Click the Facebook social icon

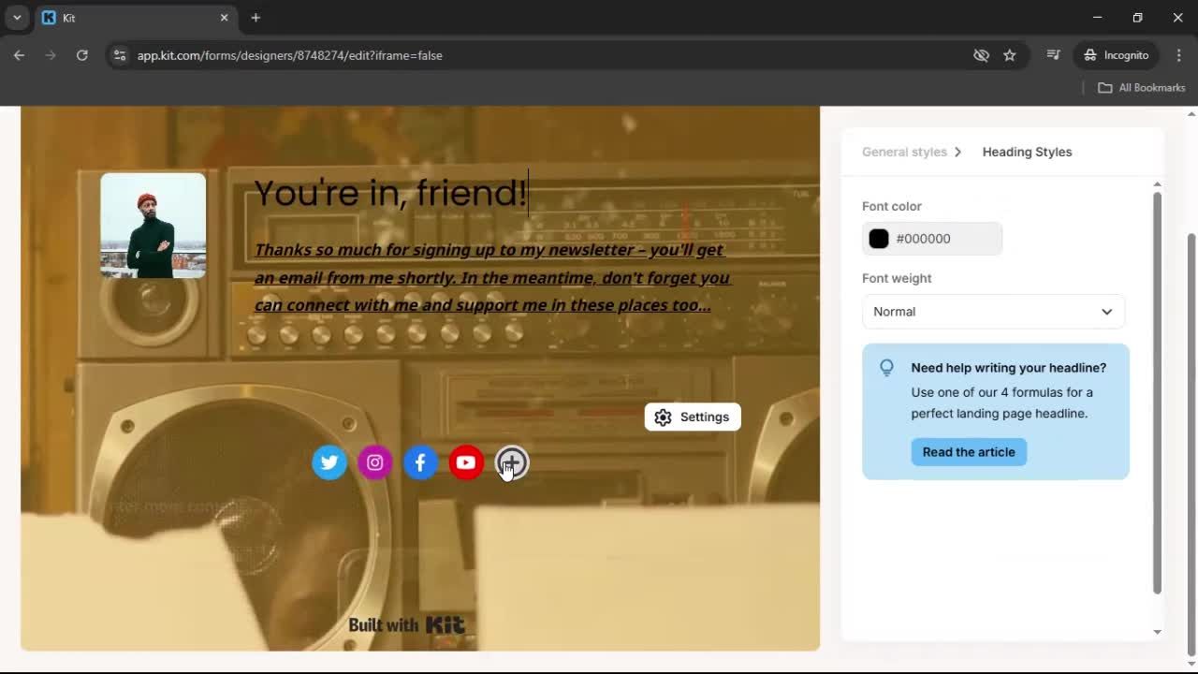click(x=419, y=462)
